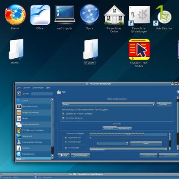Open the Schriften fonts module

pyautogui.click(x=34, y=148)
